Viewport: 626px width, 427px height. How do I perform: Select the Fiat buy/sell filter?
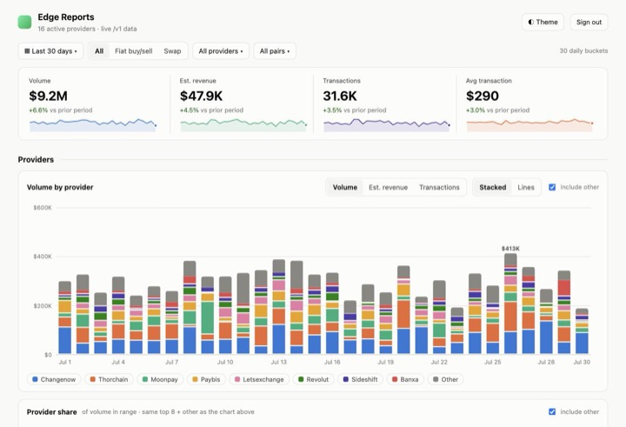pyautogui.click(x=133, y=51)
